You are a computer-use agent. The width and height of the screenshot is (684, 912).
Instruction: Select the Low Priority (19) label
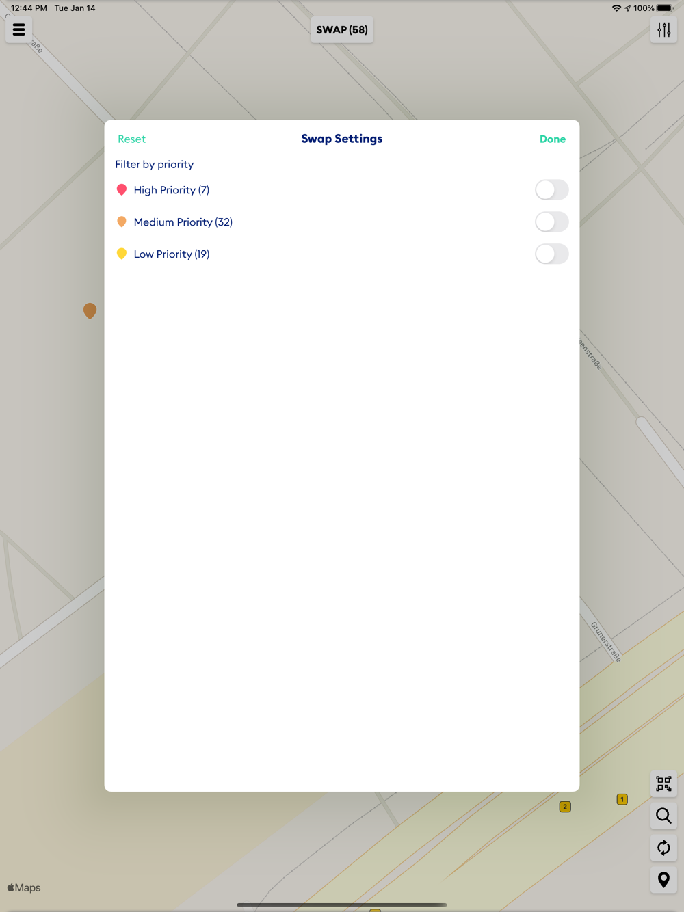(x=172, y=254)
